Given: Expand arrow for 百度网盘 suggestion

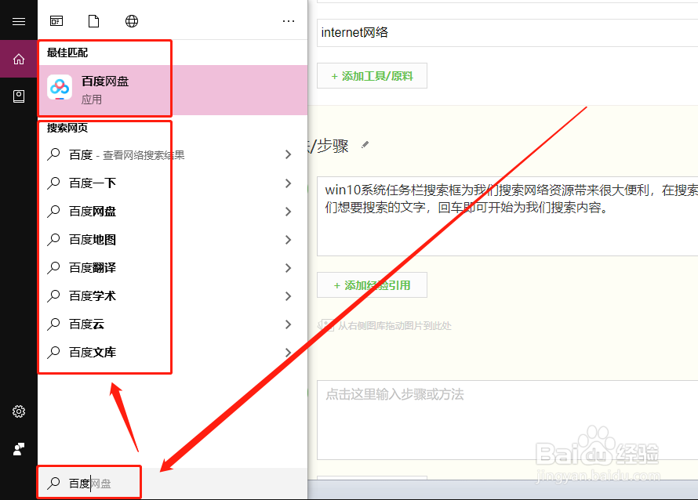Looking at the screenshot, I should [289, 212].
